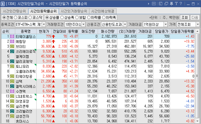
Task: Select the 상승폭 radio button
Action: click(62, 17)
